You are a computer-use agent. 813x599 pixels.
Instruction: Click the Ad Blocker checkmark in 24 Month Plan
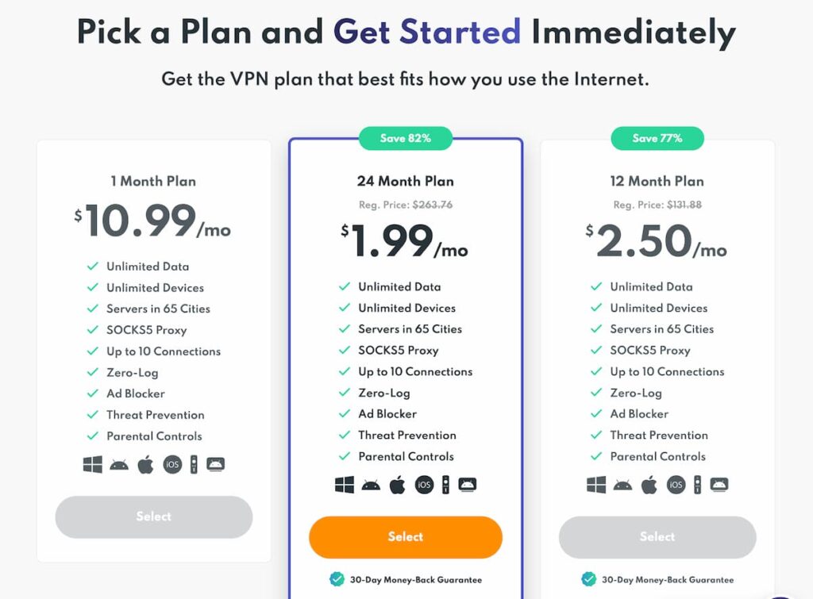click(345, 413)
